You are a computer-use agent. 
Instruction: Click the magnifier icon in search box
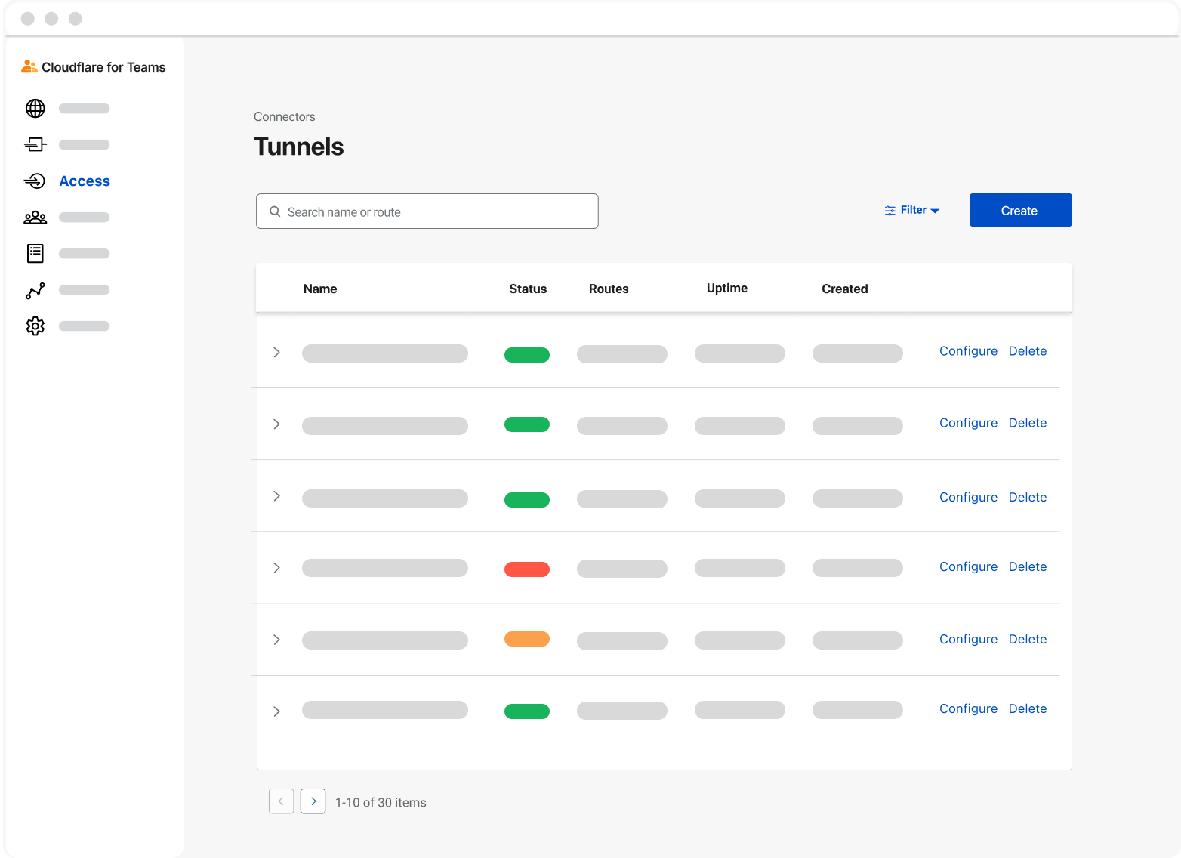275,211
